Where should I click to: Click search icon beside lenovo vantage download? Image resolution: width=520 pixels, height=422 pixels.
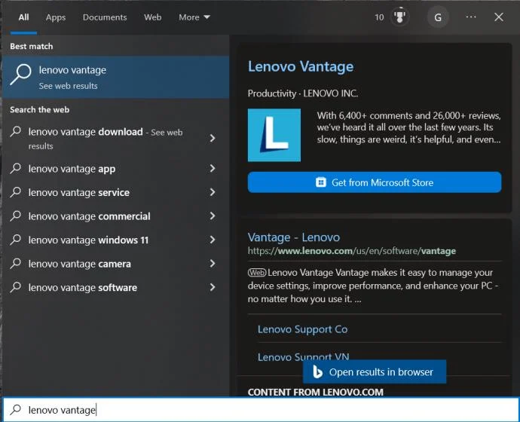pos(15,132)
